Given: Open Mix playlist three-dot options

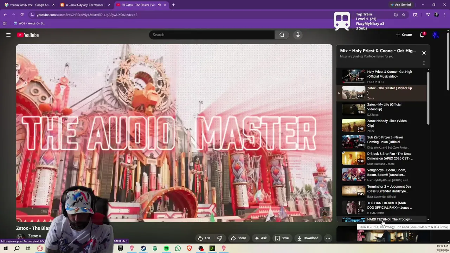Looking at the screenshot, I should [424, 63].
